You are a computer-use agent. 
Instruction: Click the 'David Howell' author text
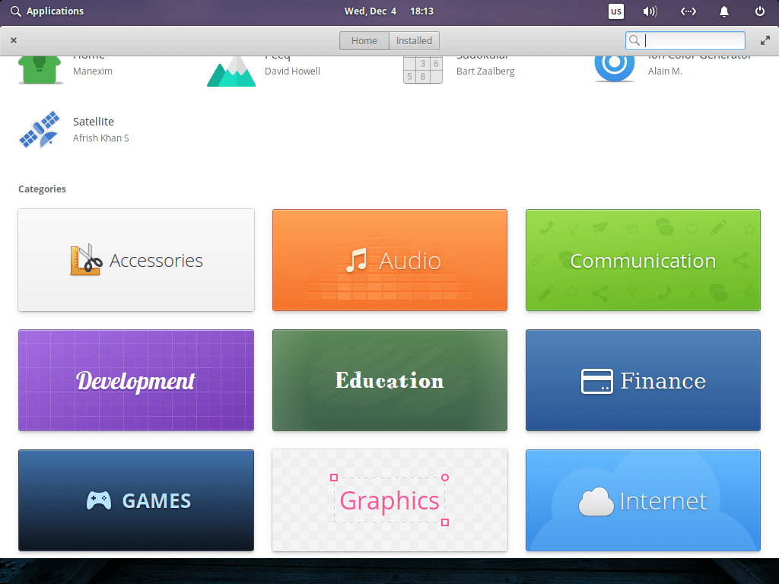coord(292,71)
